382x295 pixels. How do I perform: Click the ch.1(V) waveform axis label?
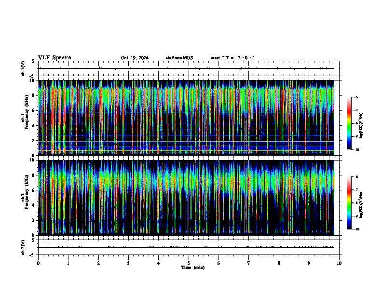coord(23,68)
